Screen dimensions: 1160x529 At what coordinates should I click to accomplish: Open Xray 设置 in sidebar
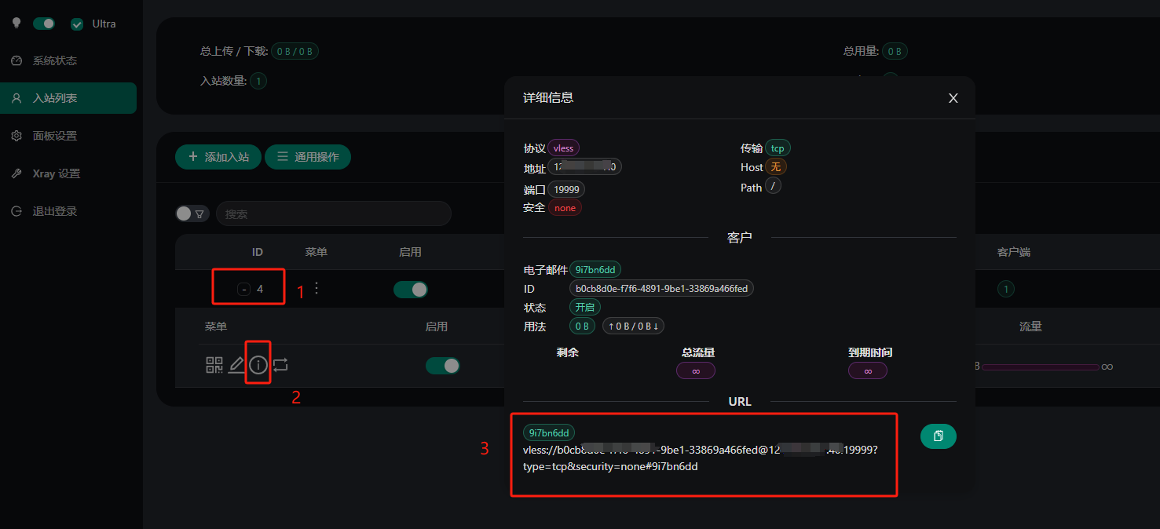[56, 173]
